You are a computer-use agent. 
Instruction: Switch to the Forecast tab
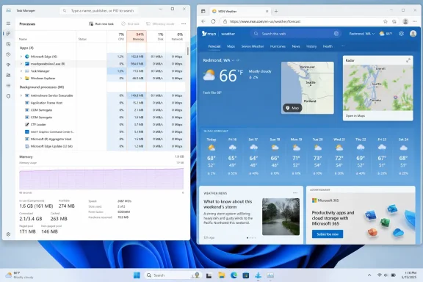coord(214,46)
